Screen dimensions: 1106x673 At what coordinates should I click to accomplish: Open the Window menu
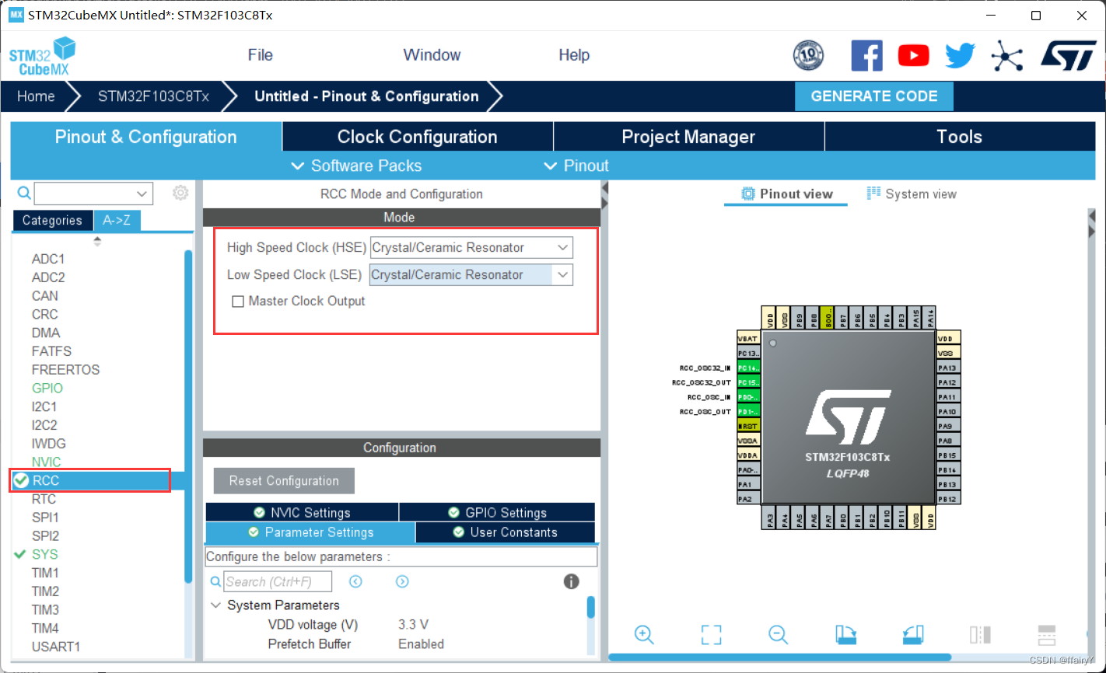[432, 55]
